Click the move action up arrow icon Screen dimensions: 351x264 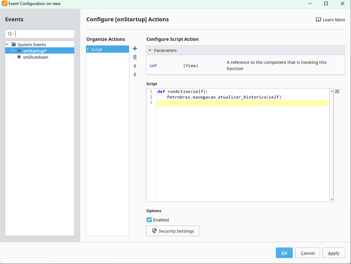(135, 66)
